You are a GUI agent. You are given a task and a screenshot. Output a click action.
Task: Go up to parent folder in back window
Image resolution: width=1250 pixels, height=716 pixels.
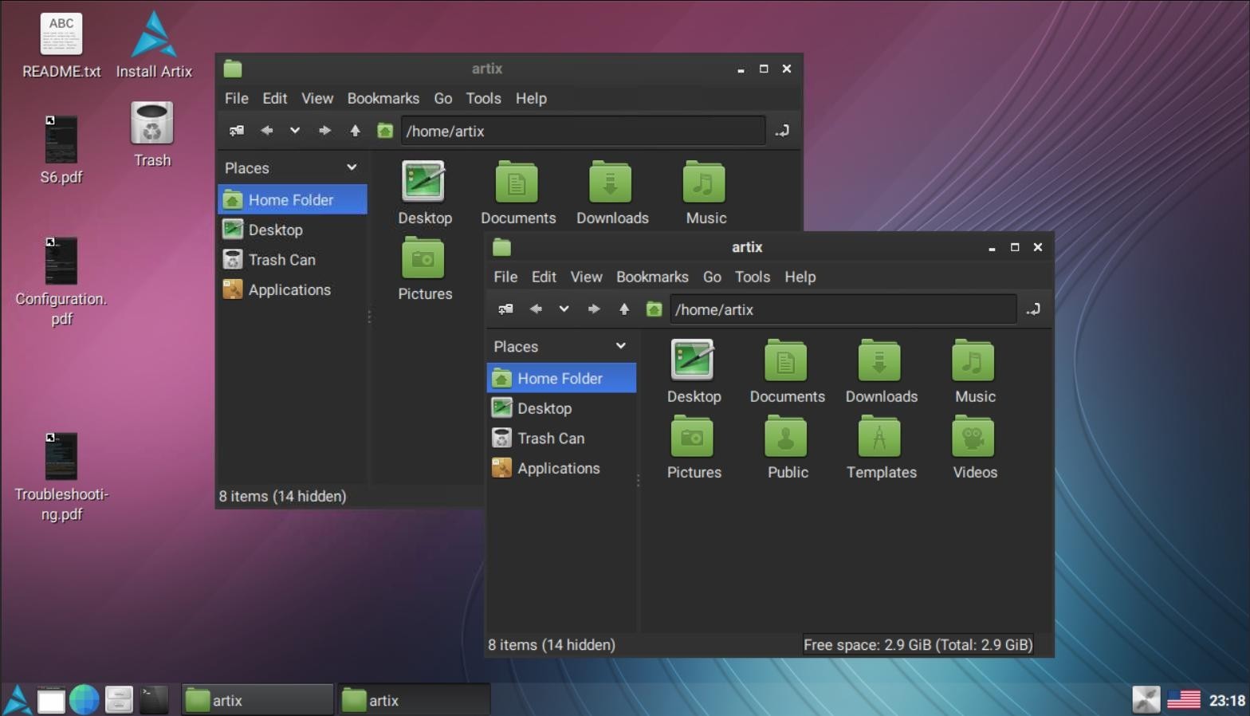[355, 130]
